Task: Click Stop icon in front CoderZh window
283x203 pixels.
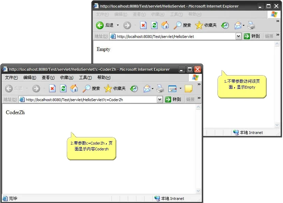Action: pyautogui.click(x=52, y=89)
